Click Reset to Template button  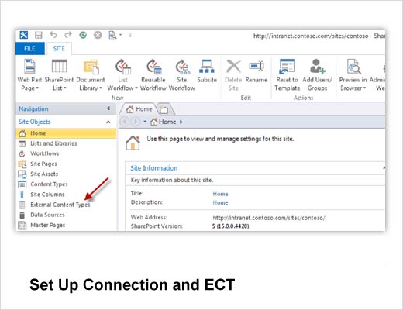click(287, 75)
